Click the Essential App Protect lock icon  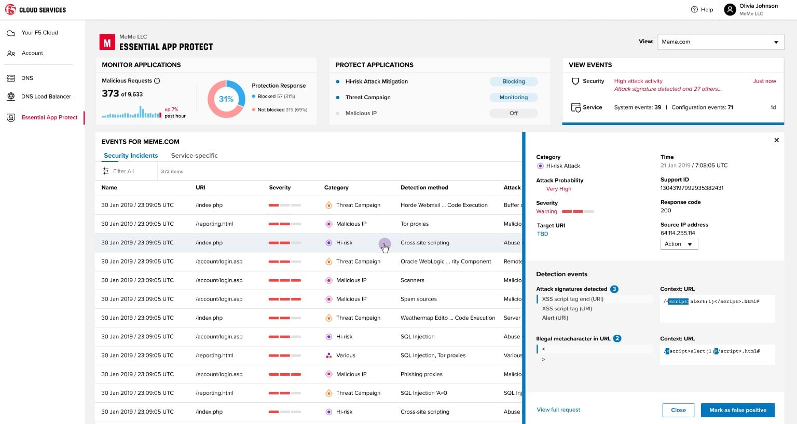11,118
